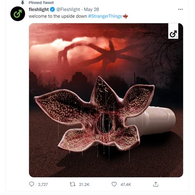Click the tweet text welcome to the upside down
This screenshot has height=195, width=195.
coord(58,16)
